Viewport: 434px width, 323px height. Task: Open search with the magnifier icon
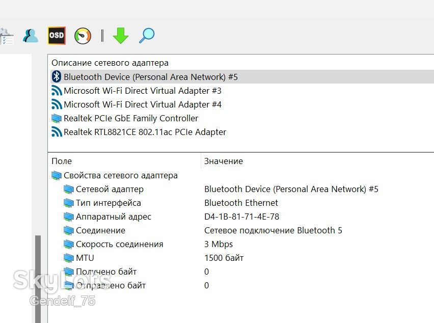[146, 36]
